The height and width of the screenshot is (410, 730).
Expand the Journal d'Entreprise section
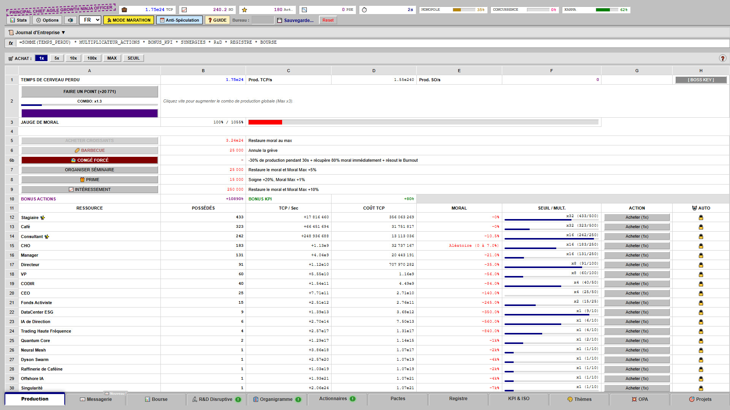37,33
